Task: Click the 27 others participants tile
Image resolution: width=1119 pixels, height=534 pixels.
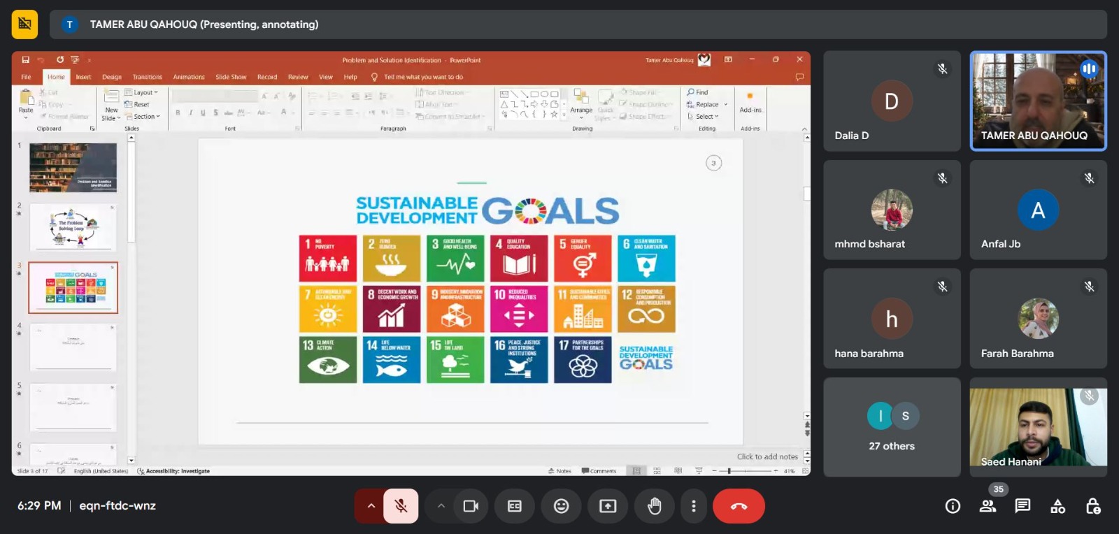Action: [892, 428]
